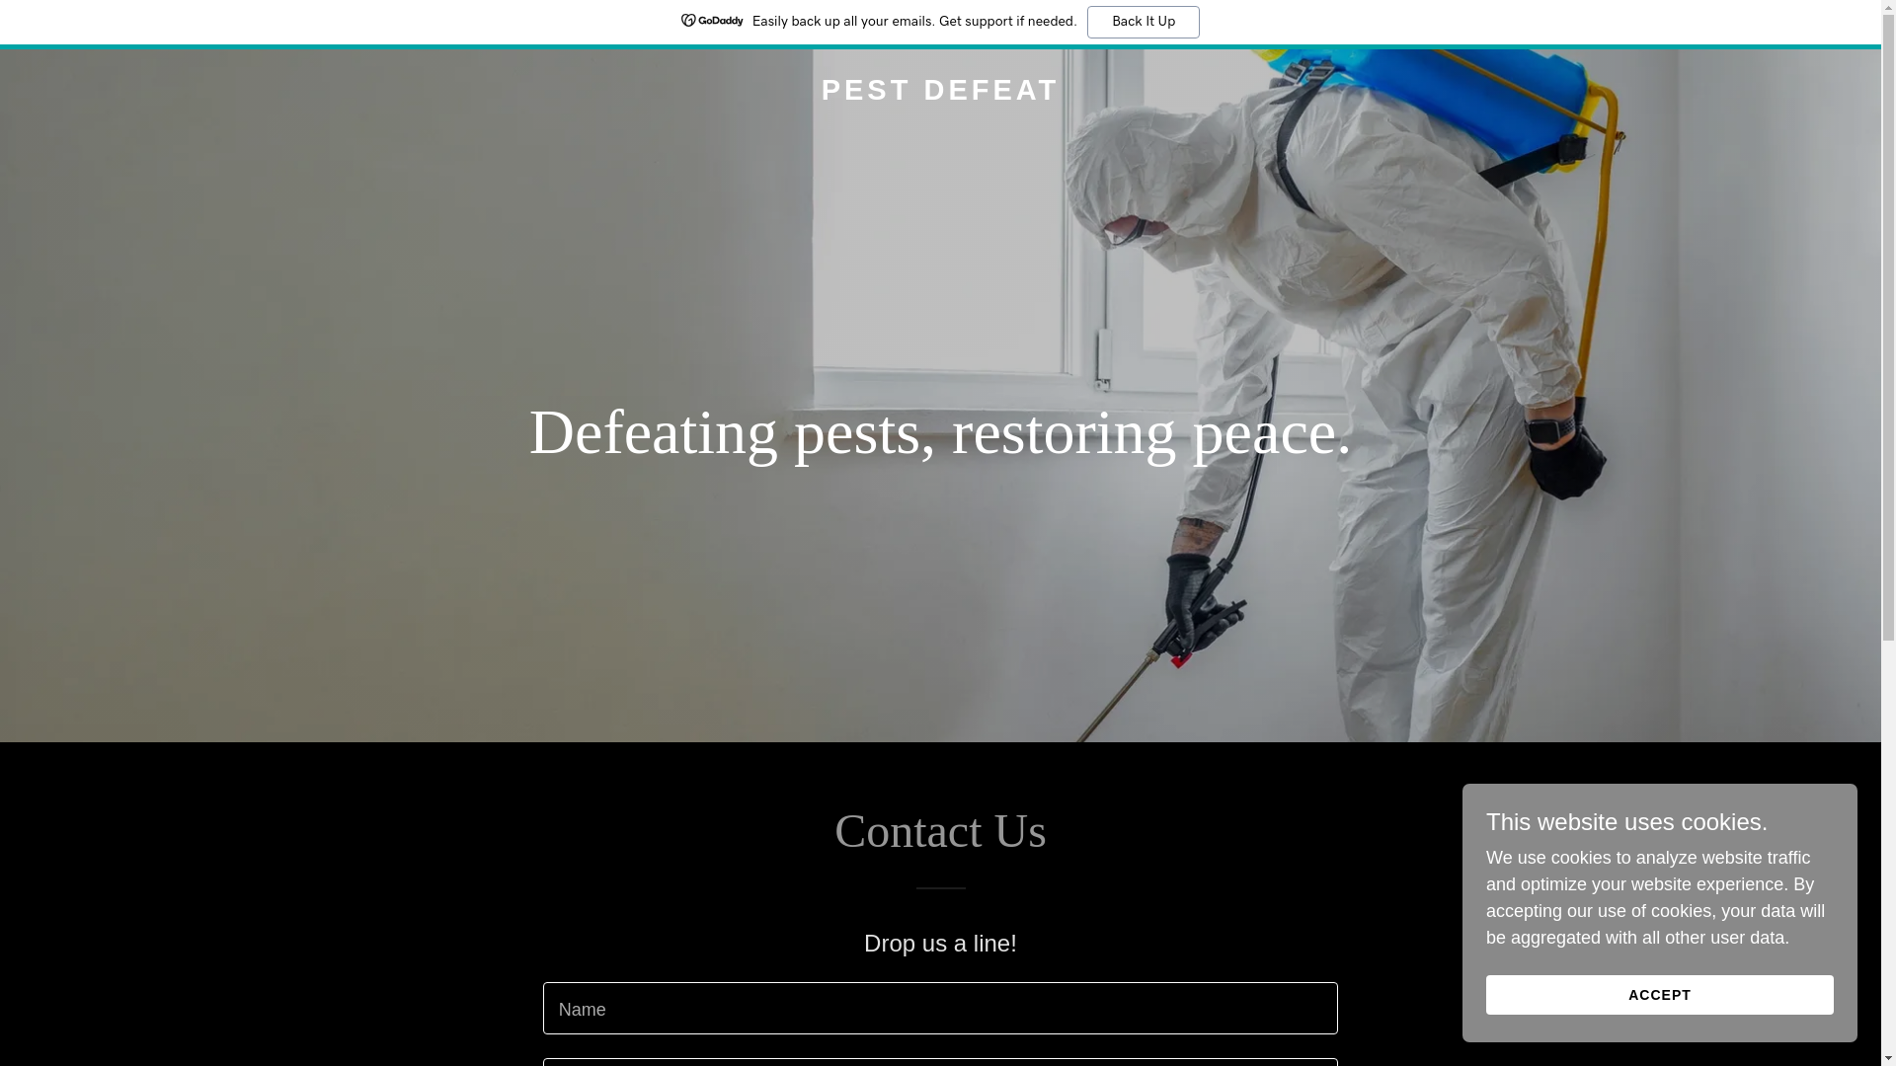Screen dimensions: 1896x1066
Task: Click the 'This website uses cookies.' heading
Action: [1626, 822]
